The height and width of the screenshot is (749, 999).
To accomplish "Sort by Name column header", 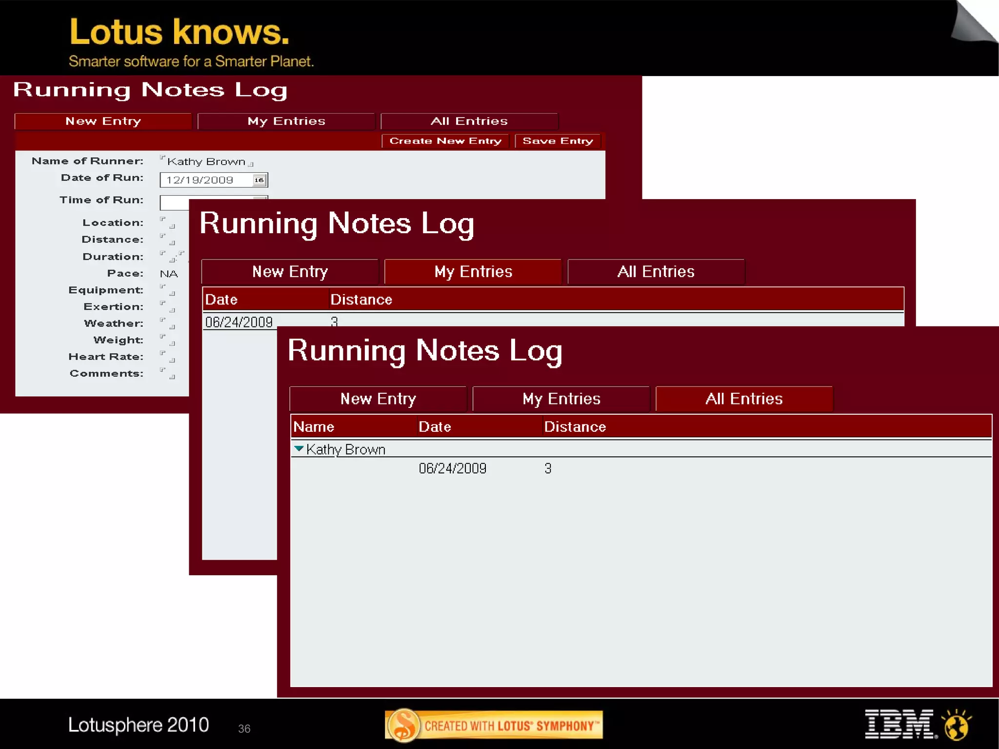I will [314, 427].
